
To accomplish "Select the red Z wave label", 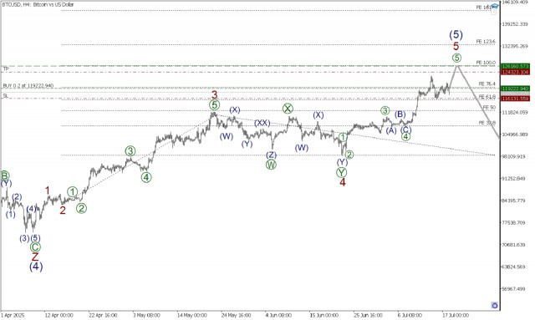I will coord(35,257).
